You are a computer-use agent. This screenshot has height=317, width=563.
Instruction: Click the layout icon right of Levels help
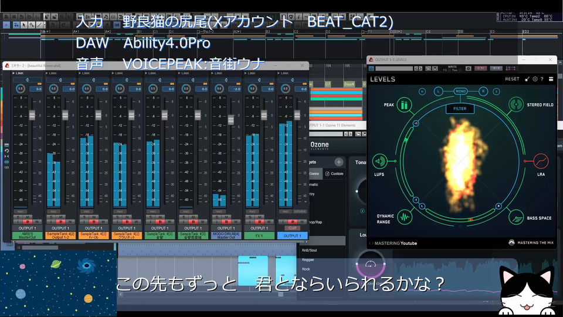click(x=551, y=79)
